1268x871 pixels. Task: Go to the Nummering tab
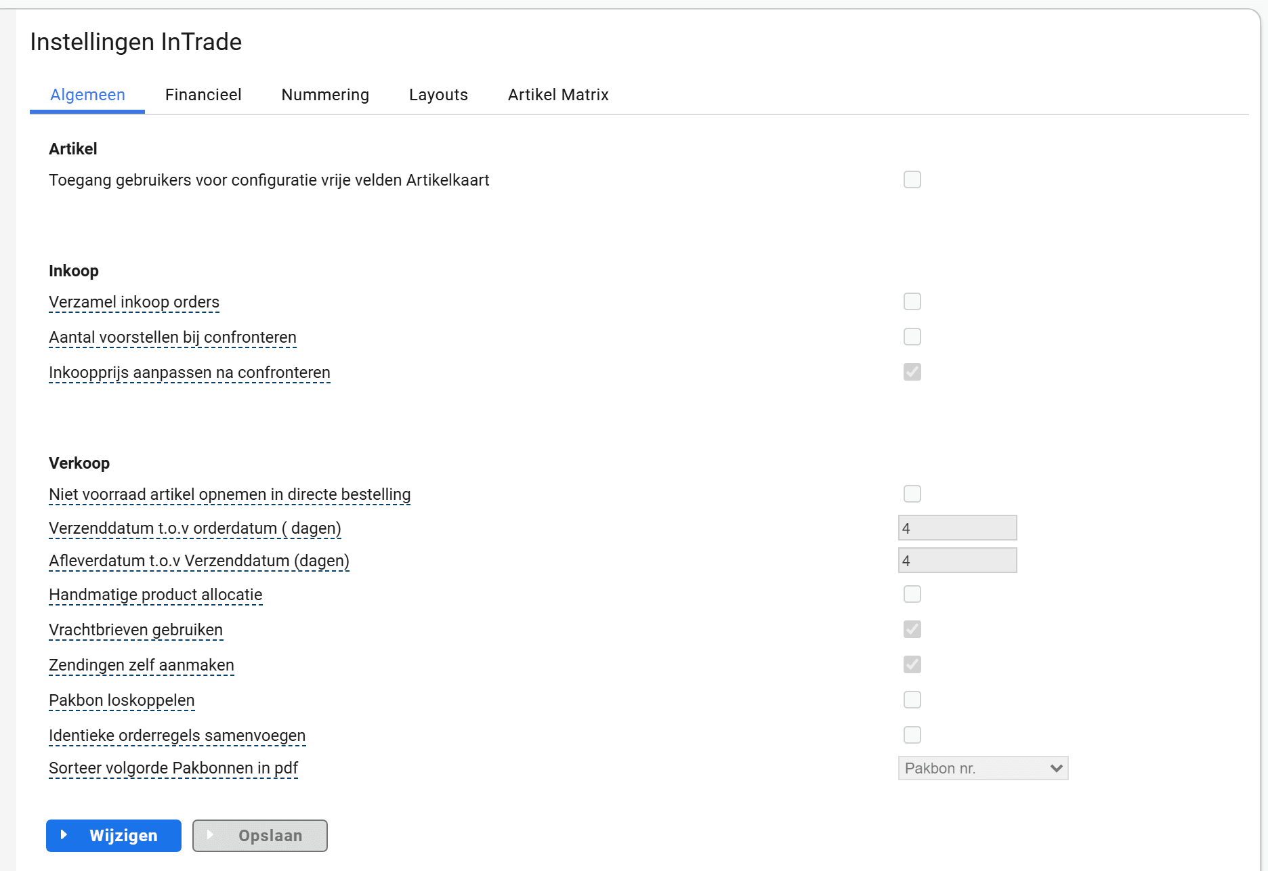pyautogui.click(x=325, y=95)
